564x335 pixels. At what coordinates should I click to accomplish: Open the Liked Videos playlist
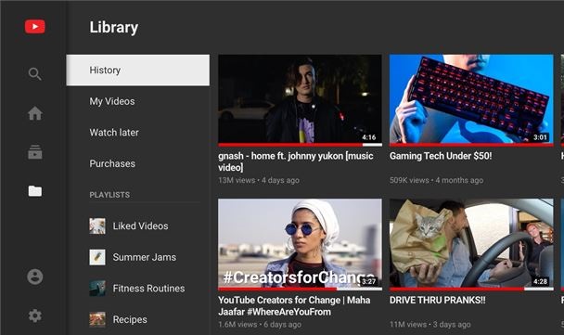140,226
